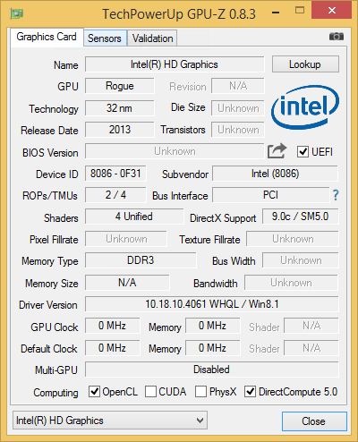This screenshot has width=358, height=442.
Task: Click the title text TechPowerUp GPU-Z 0.8.3
Action: tap(179, 13)
